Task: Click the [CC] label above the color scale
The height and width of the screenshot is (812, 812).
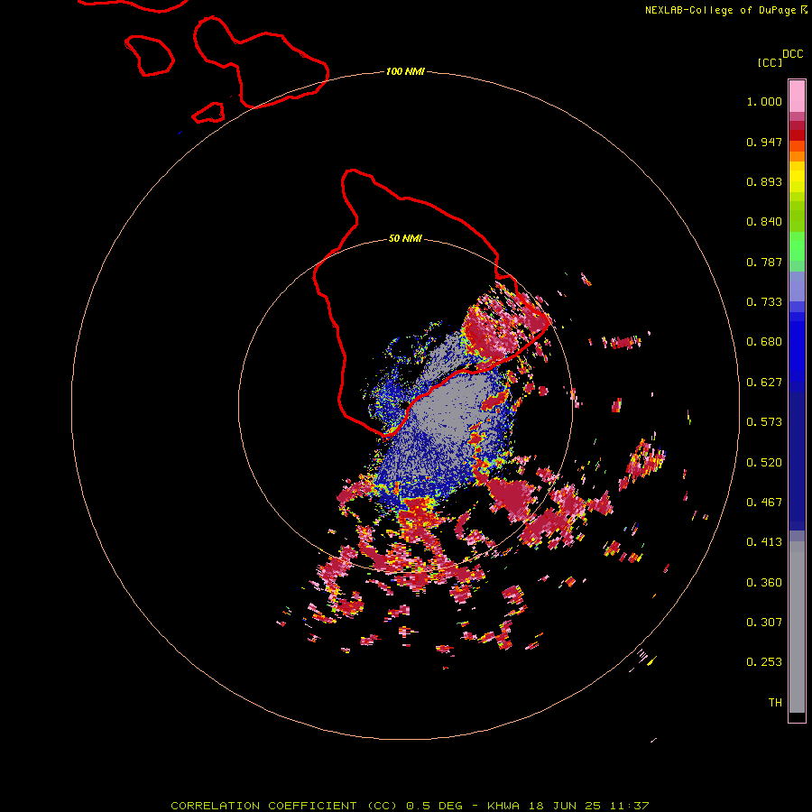Action: tap(770, 62)
